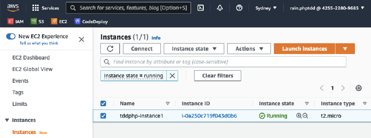This screenshot has height=138, width=371.
Task: Open the Actions dropdown
Action: [x=249, y=49]
